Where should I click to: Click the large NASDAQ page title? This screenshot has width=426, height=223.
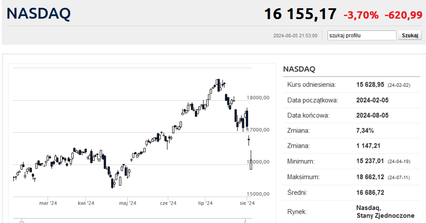[x=39, y=13]
